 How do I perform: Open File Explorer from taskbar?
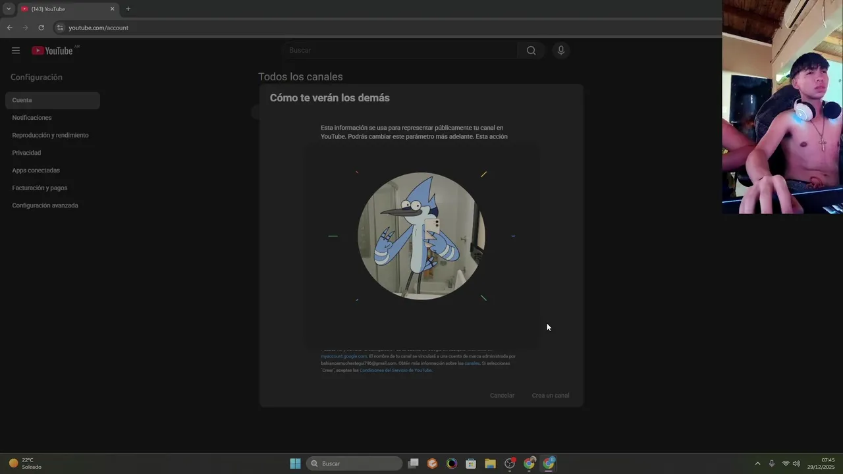(x=490, y=463)
